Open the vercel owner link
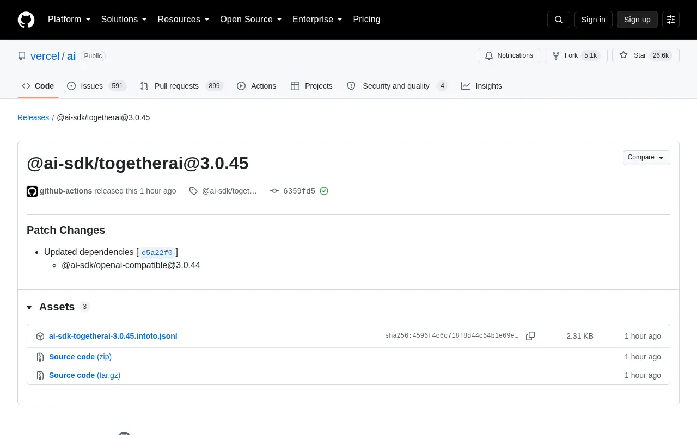 pos(45,56)
